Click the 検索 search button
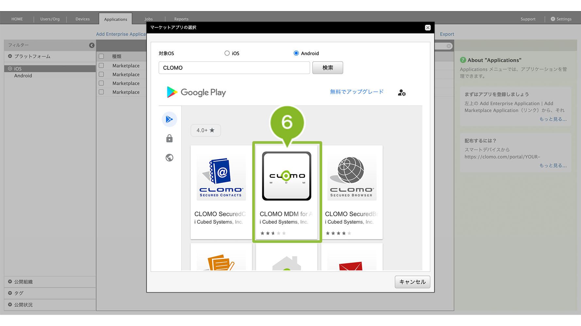 (x=327, y=68)
